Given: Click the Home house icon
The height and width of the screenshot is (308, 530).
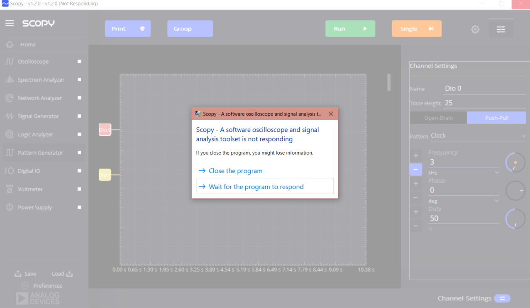Looking at the screenshot, I should pyautogui.click(x=10, y=44).
